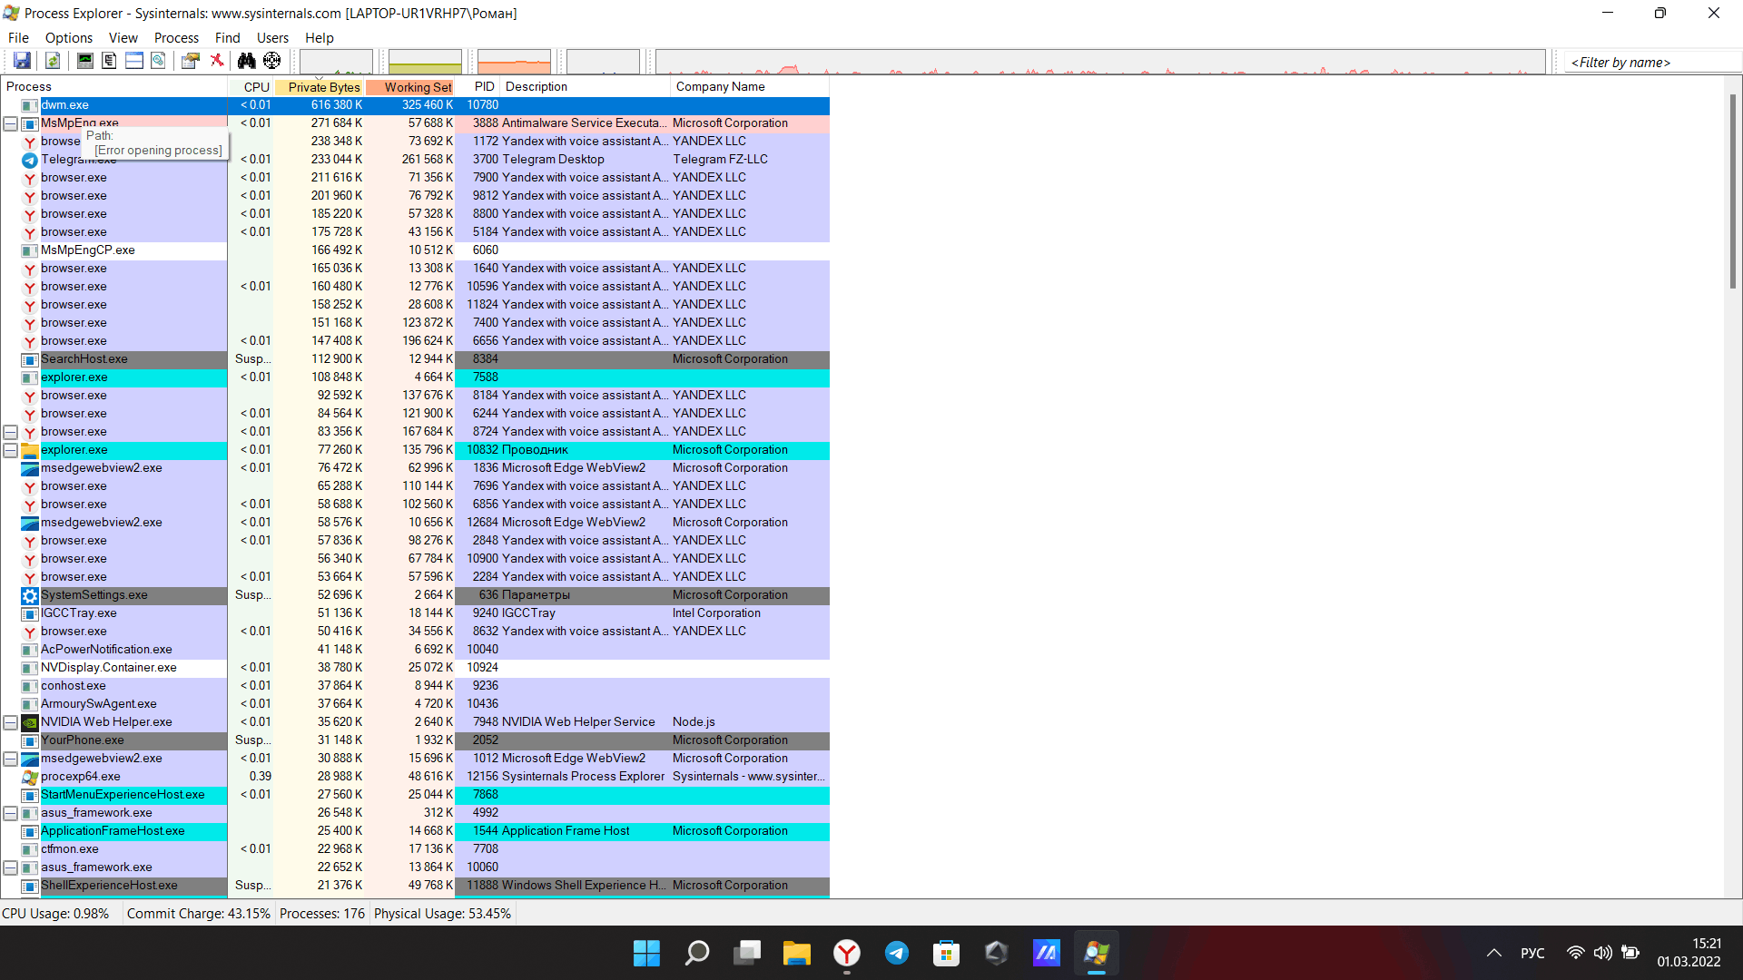Click the procexp64.exe process icon
This screenshot has height=980, width=1743.
[x=29, y=777]
